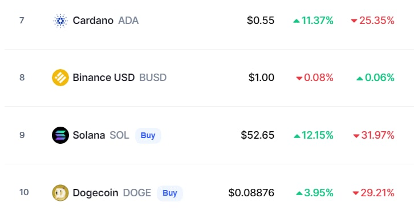Click the Binance USD yellow logo icon

point(60,78)
